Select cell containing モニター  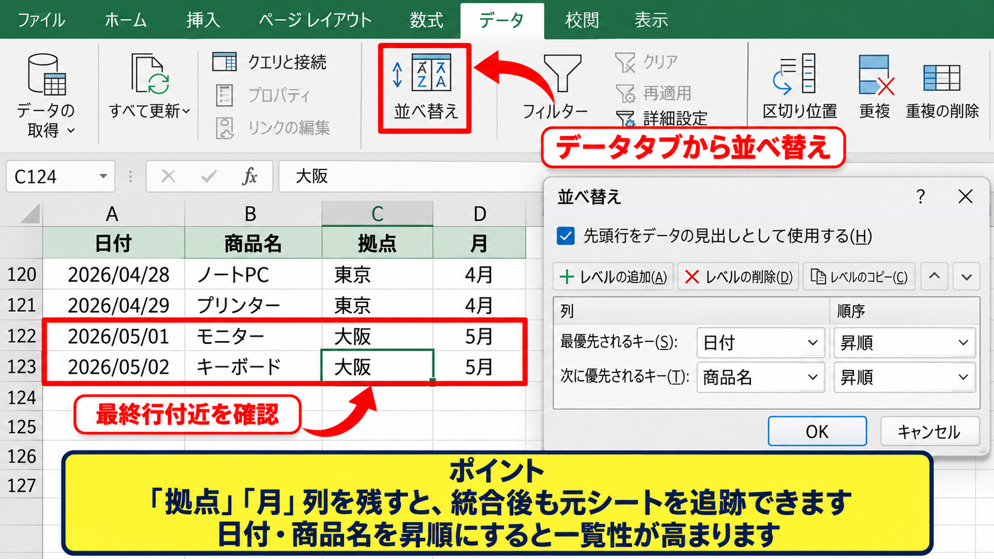click(x=253, y=336)
